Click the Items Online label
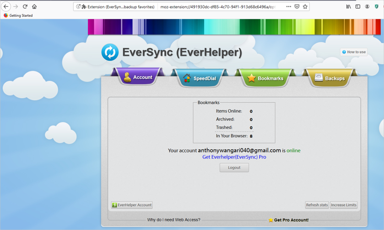Viewport: 384px width, 230px height. [x=229, y=111]
